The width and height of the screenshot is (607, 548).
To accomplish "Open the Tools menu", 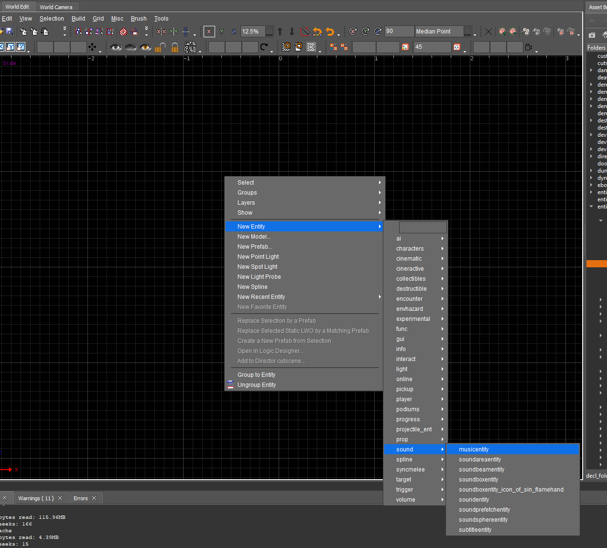I will click(161, 19).
